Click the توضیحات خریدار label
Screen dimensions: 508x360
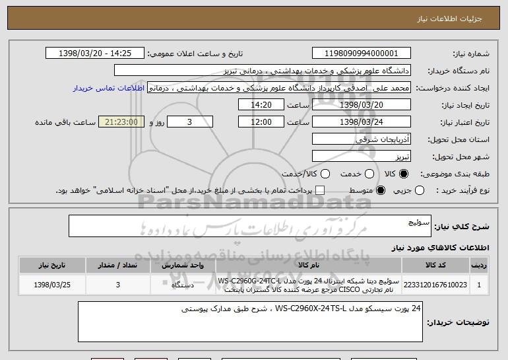458,322
